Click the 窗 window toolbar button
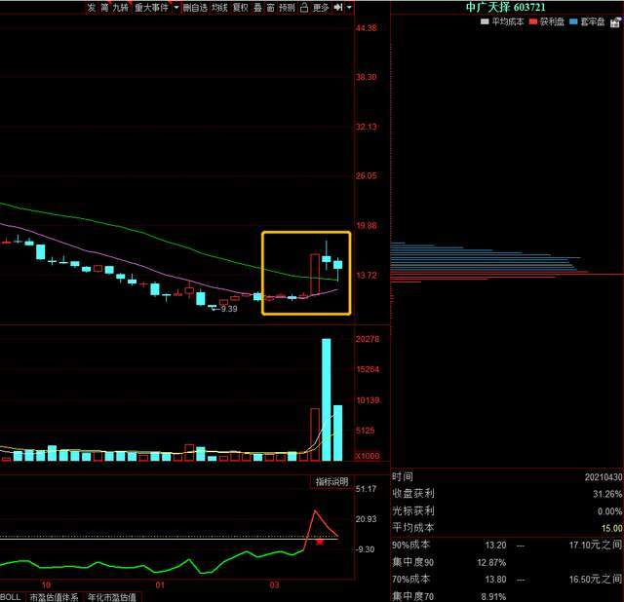The height and width of the screenshot is (602, 624). (x=271, y=8)
